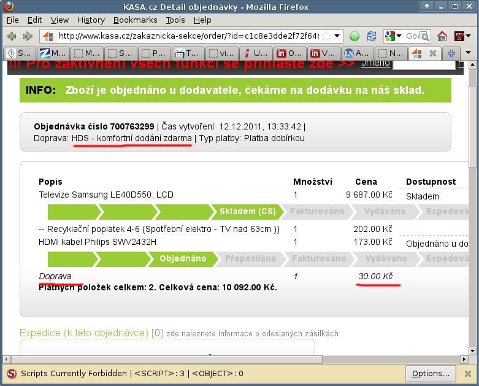Click the browser Back arrow button

pos(12,36)
